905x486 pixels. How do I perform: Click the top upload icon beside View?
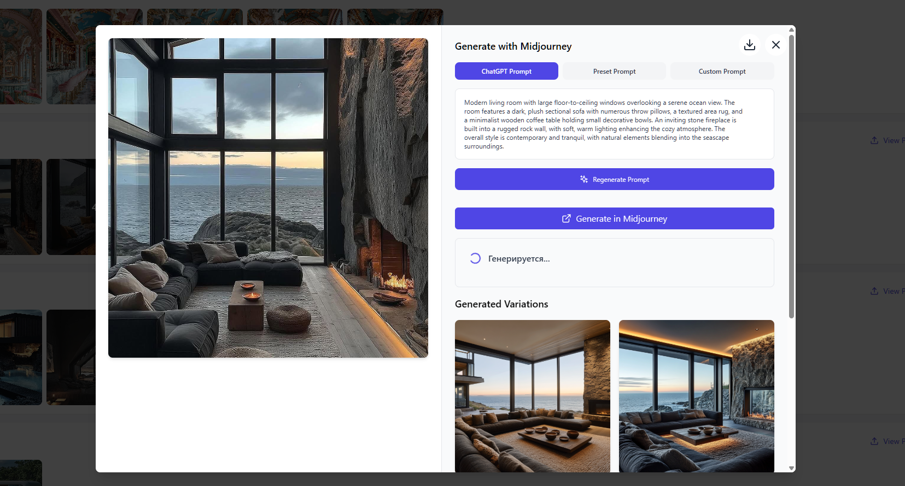[874, 140]
